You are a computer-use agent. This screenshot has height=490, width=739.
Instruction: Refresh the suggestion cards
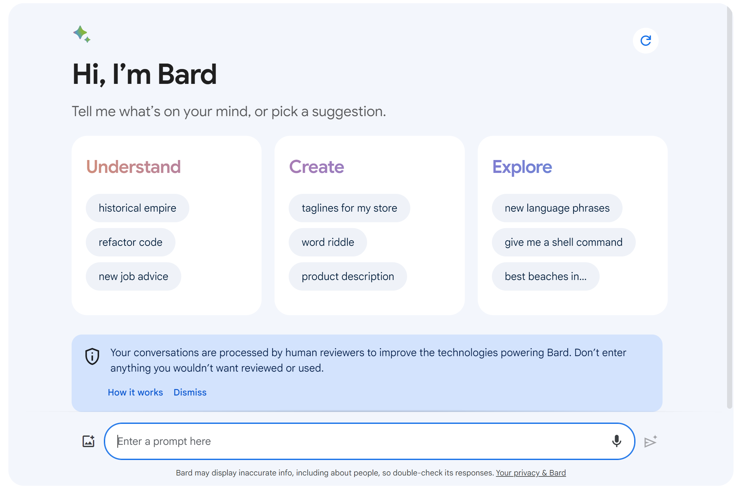click(646, 40)
